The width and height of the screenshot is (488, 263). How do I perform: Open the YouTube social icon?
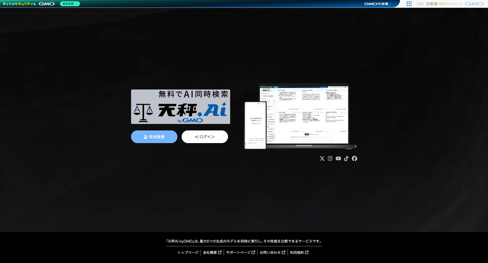338,158
